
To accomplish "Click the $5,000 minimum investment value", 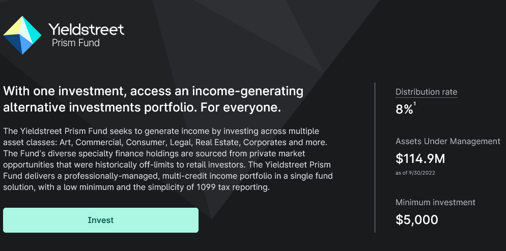I will [417, 220].
